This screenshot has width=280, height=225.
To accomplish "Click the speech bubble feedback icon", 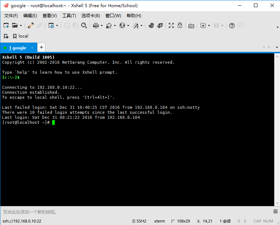I will tap(241, 25).
